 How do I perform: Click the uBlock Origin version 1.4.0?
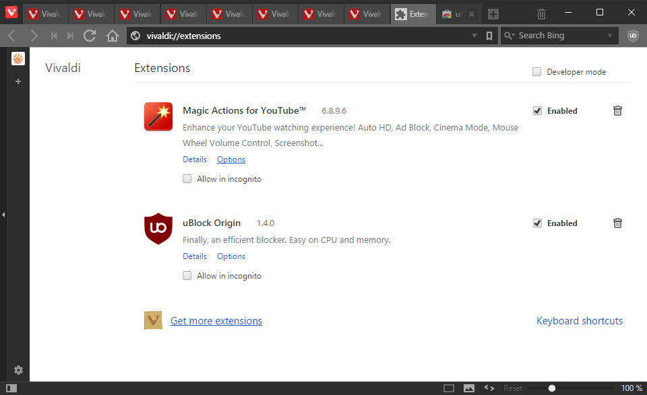(x=266, y=223)
